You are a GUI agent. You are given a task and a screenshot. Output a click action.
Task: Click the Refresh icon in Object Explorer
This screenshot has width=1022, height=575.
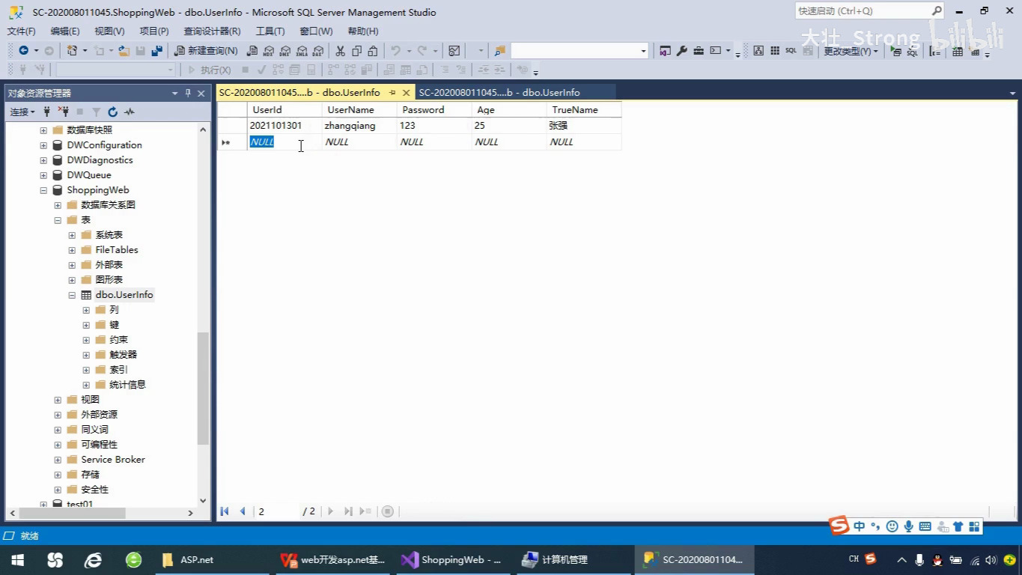click(x=112, y=112)
